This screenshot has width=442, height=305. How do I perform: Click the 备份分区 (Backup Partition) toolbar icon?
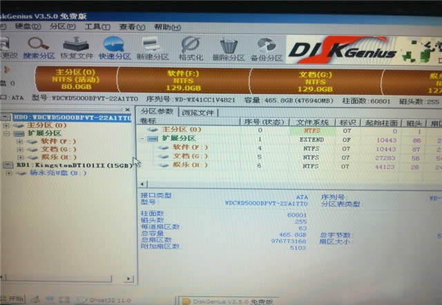(x=266, y=48)
